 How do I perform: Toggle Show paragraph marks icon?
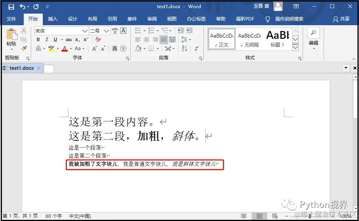[x=196, y=48]
